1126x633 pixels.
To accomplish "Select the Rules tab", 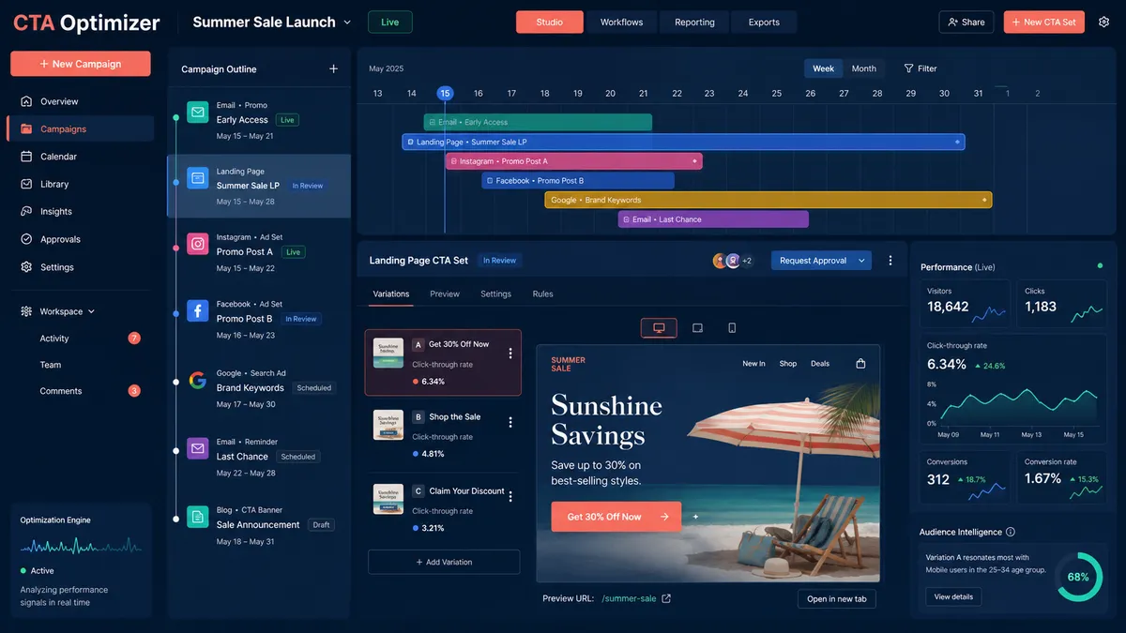I will (x=543, y=294).
